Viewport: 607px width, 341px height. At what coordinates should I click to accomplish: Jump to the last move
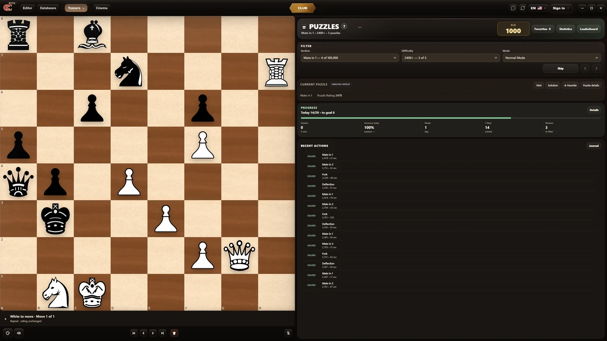click(162, 333)
